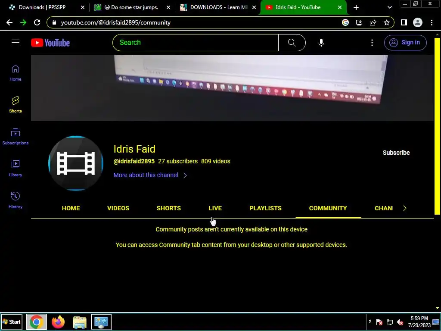
Task: Click the browser back arrow
Action: 9,22
